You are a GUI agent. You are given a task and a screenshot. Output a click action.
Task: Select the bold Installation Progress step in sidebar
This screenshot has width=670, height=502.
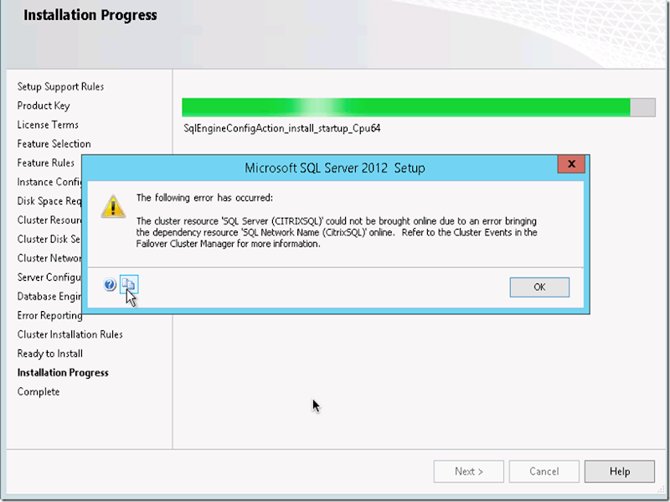point(63,373)
